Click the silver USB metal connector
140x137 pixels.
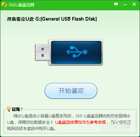click(x=42, y=53)
